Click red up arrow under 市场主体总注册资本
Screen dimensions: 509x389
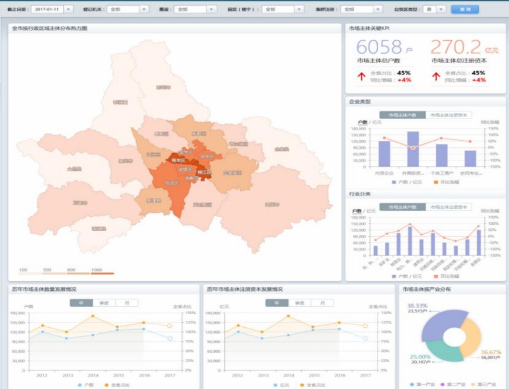(x=436, y=77)
